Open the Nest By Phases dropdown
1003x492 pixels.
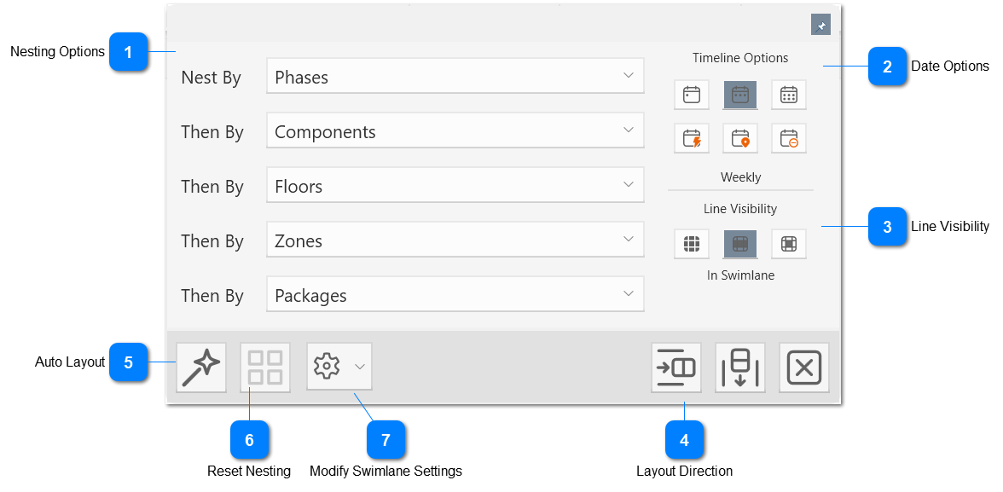tap(455, 76)
